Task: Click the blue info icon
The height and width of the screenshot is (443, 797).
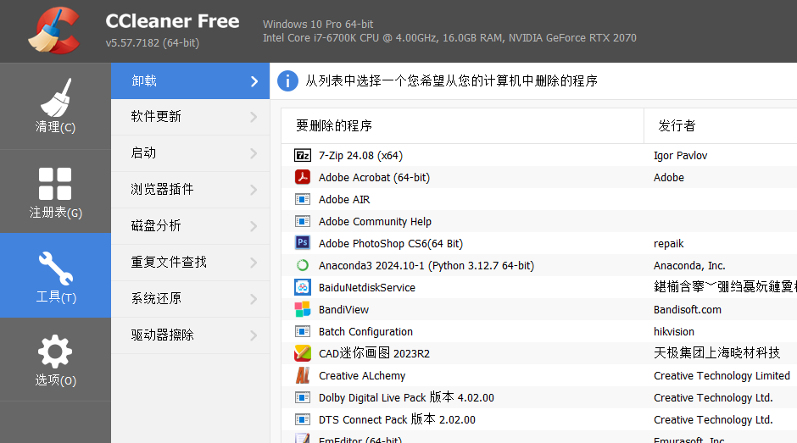Action: [x=287, y=80]
